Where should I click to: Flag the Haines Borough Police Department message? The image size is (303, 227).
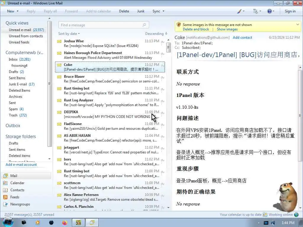(163, 54)
